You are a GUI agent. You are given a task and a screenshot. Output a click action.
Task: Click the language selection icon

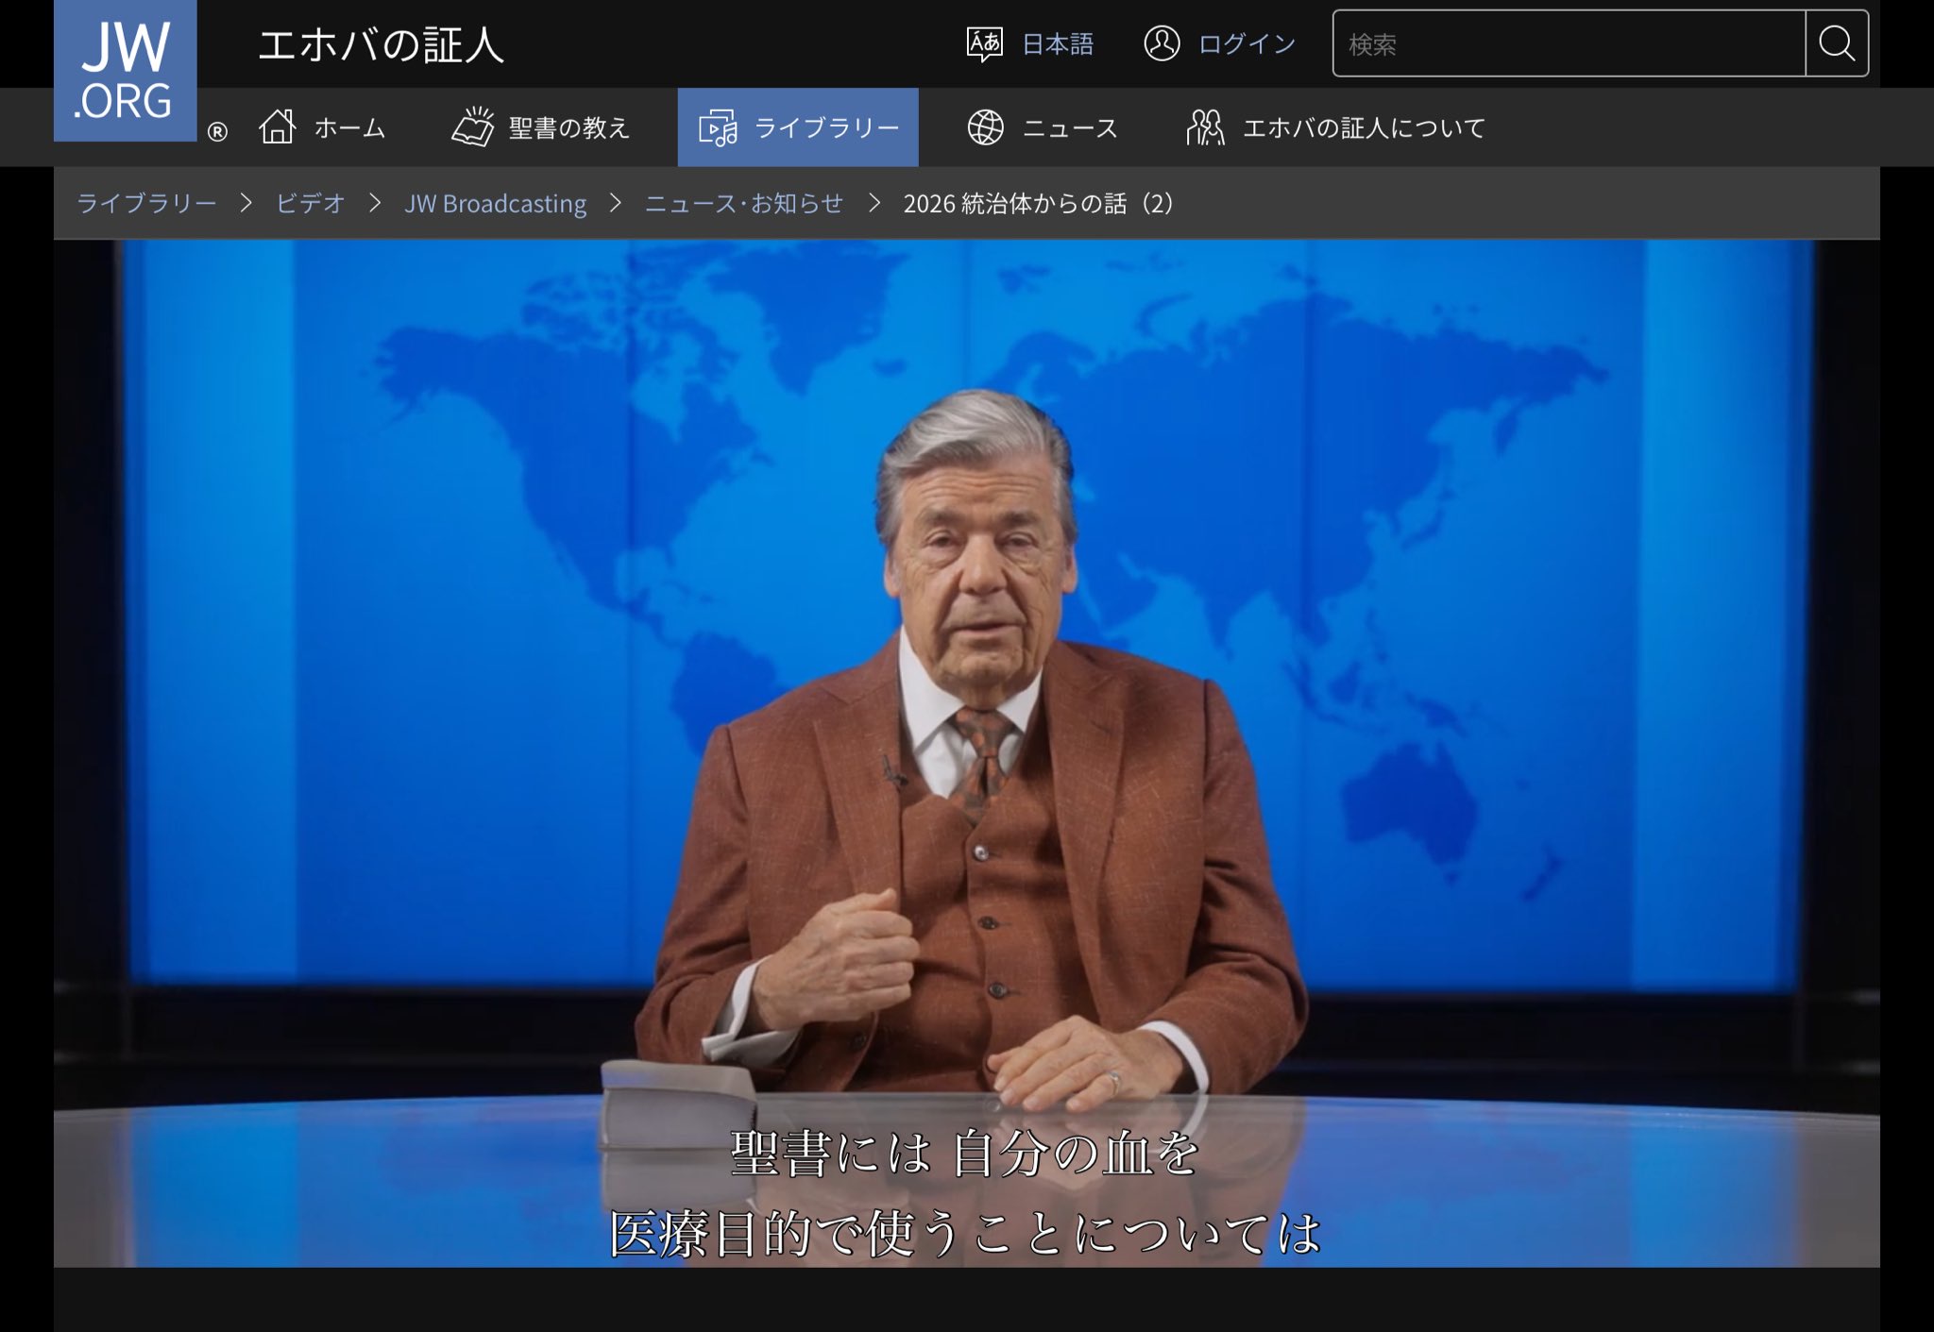pos(984,43)
